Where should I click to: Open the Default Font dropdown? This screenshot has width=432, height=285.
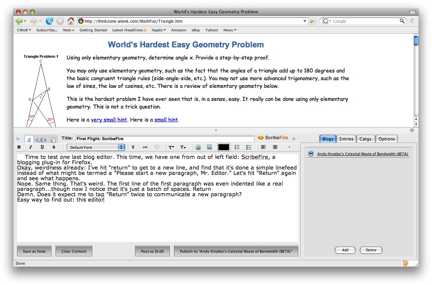[x=96, y=147]
